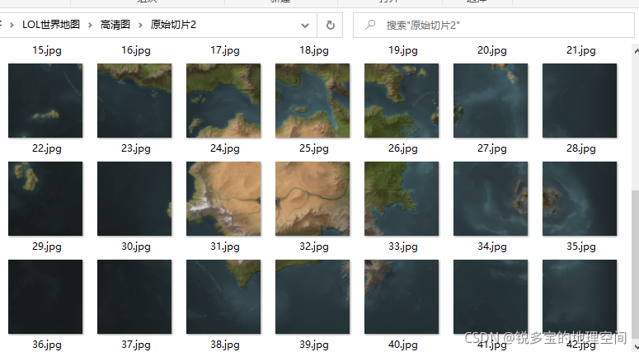Select the 29.jpg thumbnail
This screenshot has width=639, height=352.
(x=45, y=199)
